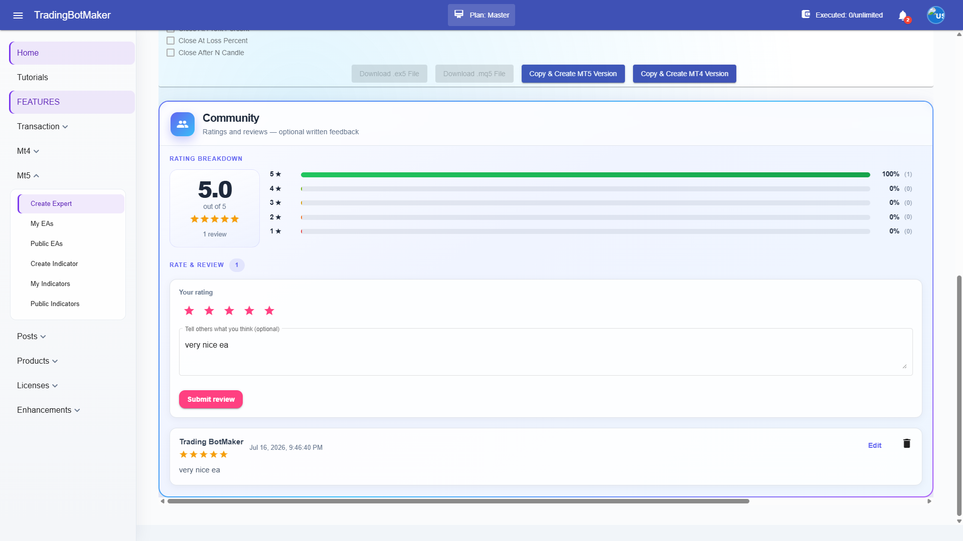Expand the Mt4 section
Image resolution: width=963 pixels, height=541 pixels.
coord(28,151)
